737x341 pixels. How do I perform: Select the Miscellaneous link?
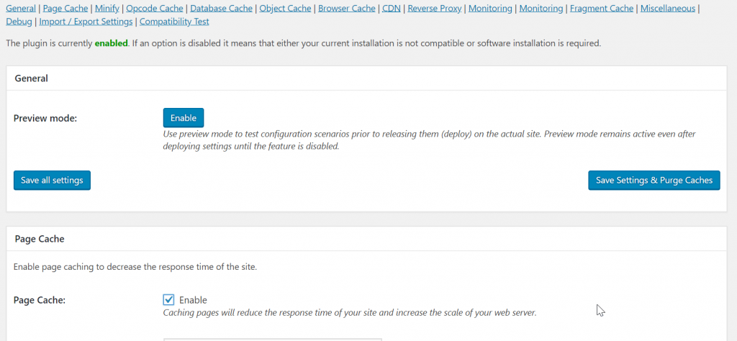(x=668, y=8)
